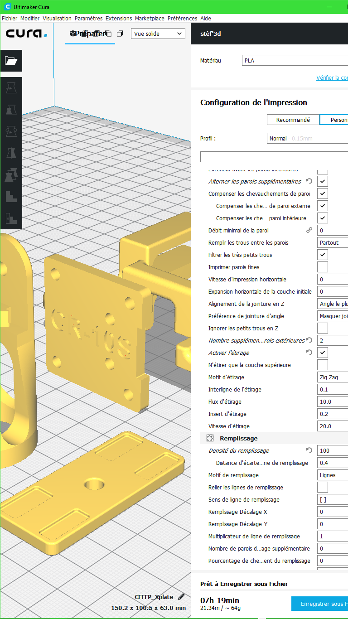This screenshot has height=619, width=348.
Task: Reset Nombre supplémentaire parois extérieures value
Action: (309, 340)
